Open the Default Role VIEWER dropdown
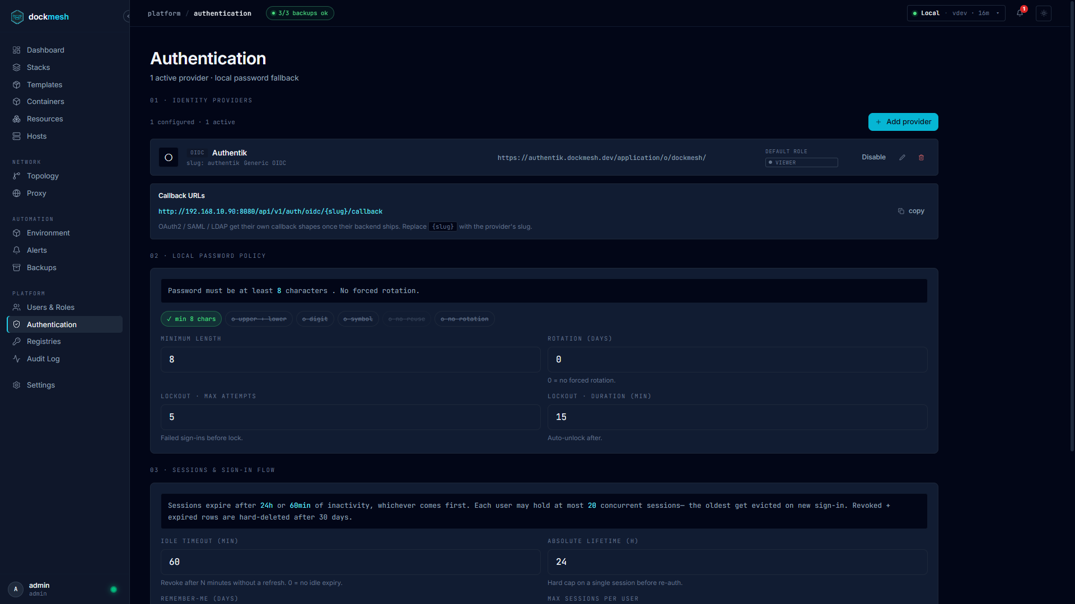This screenshot has width=1075, height=604. coord(801,163)
